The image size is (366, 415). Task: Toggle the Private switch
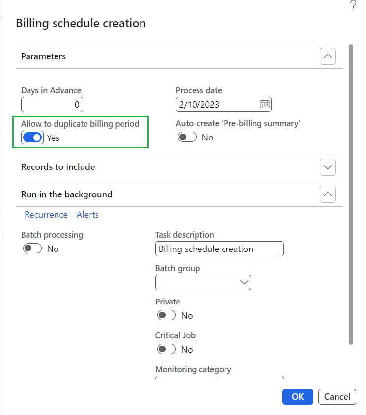(167, 315)
